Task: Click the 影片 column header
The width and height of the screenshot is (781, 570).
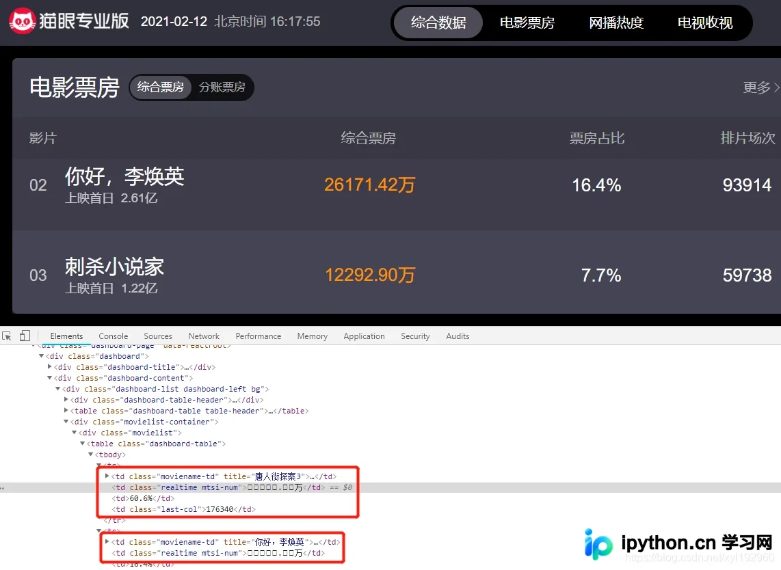Action: 43,138
